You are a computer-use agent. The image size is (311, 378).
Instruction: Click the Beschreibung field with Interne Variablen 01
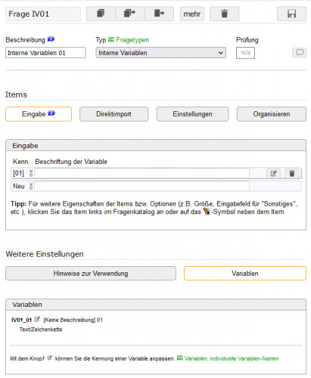pyautogui.click(x=45, y=53)
